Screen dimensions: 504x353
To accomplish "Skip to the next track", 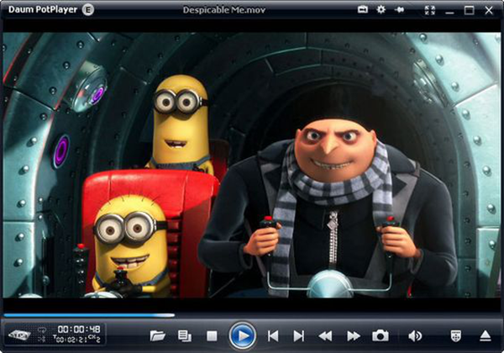I will [x=299, y=336].
